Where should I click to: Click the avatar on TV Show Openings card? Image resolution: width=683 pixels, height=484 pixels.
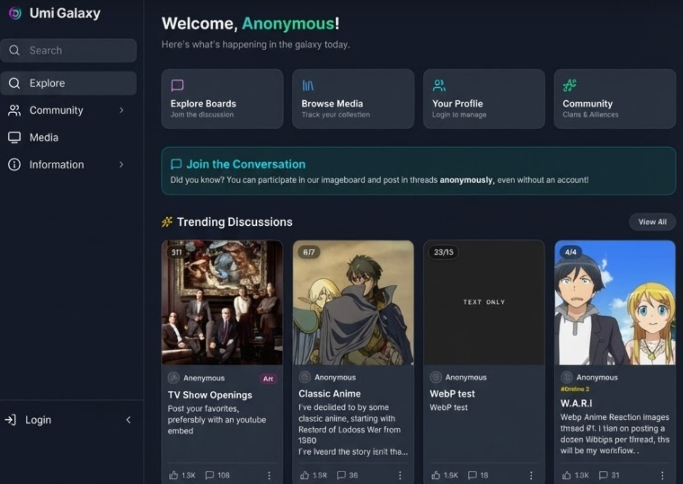coord(174,378)
